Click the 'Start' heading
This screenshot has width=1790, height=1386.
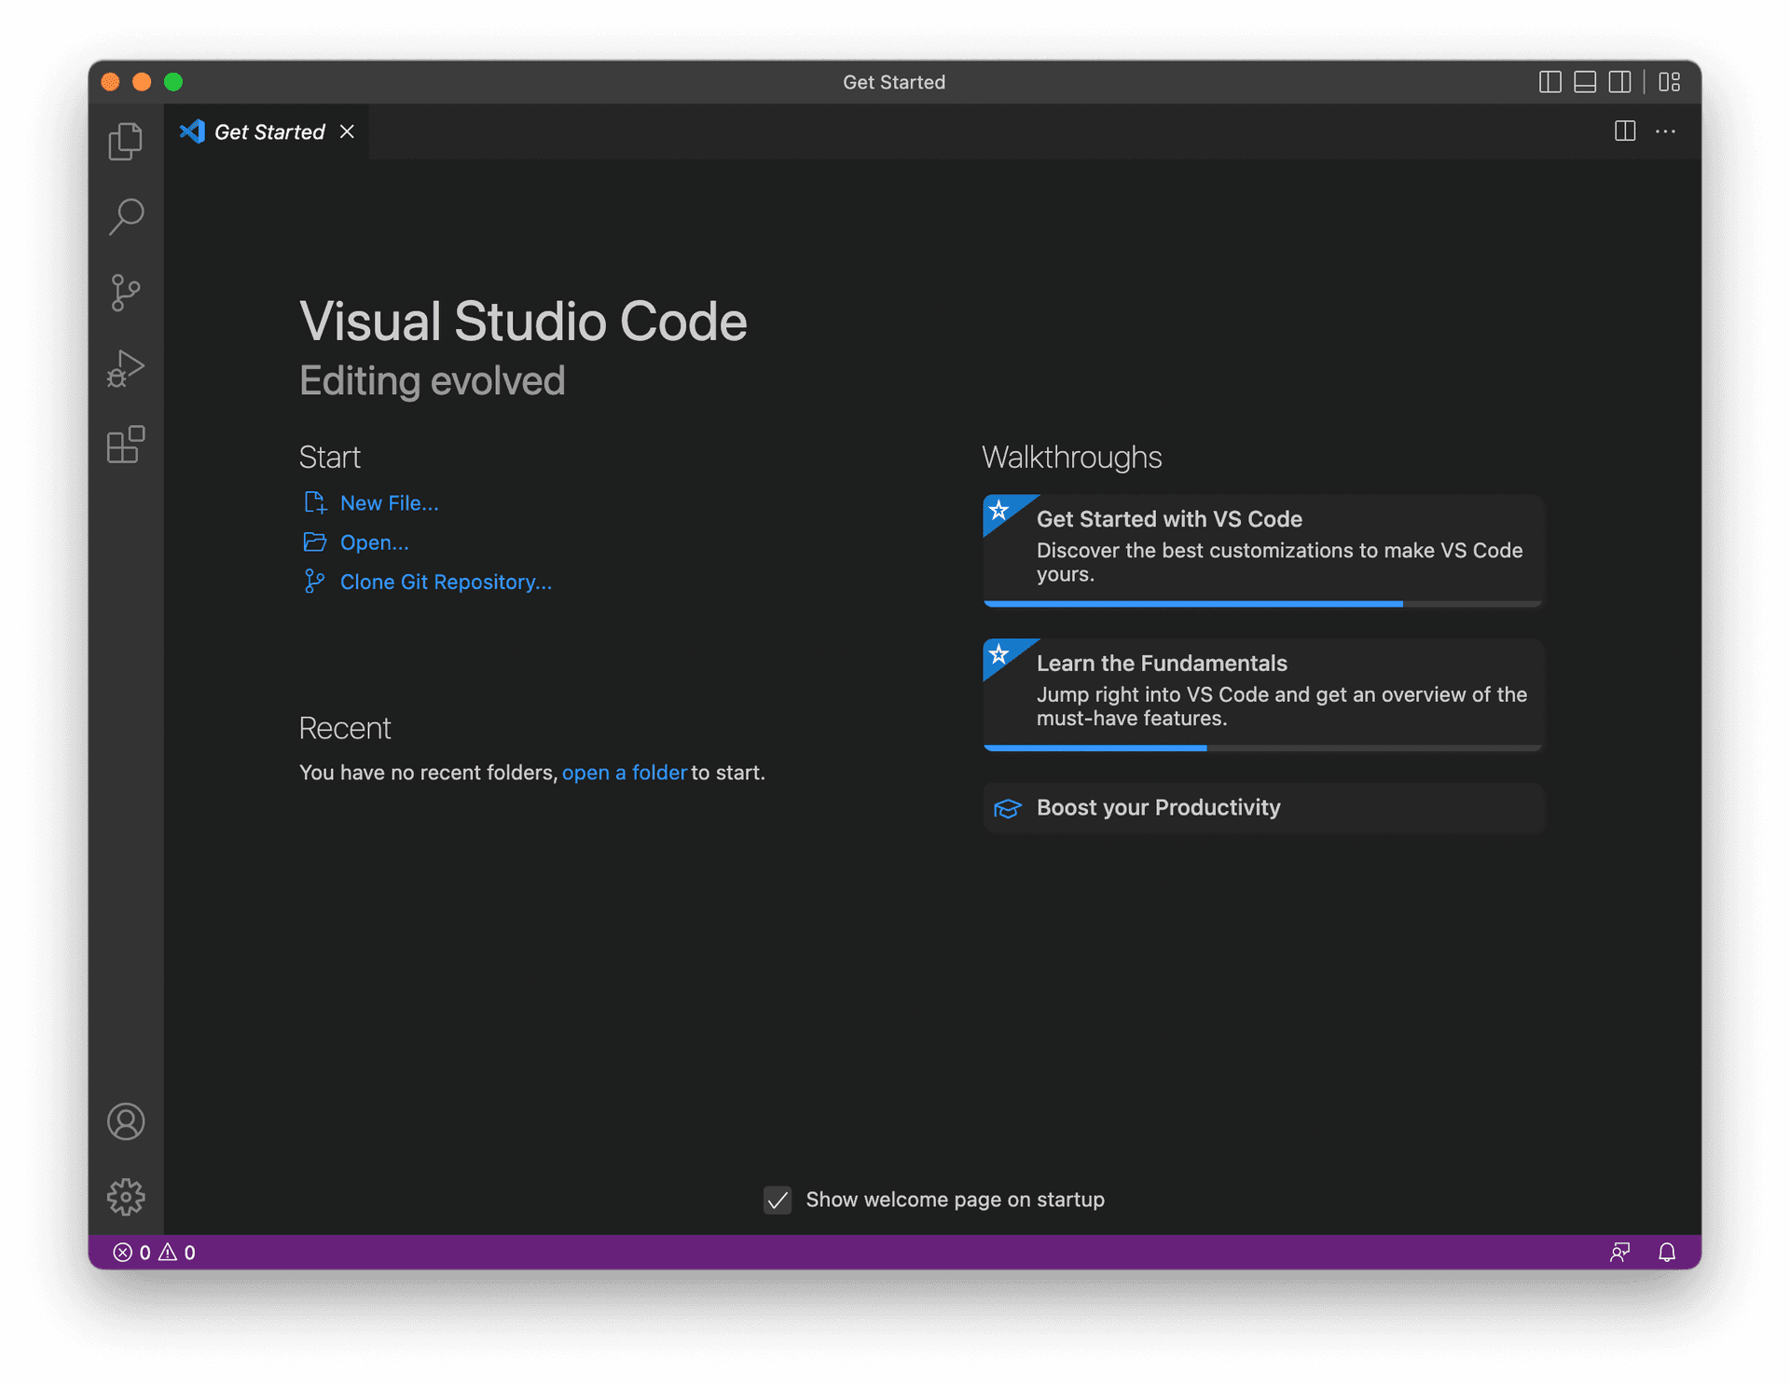[330, 458]
